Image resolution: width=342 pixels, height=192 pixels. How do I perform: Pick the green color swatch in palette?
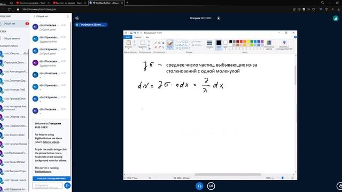252,42
